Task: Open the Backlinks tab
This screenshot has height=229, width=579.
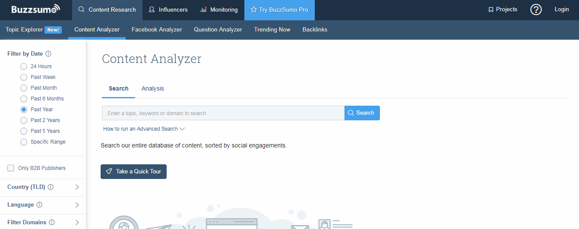Action: click(x=315, y=30)
